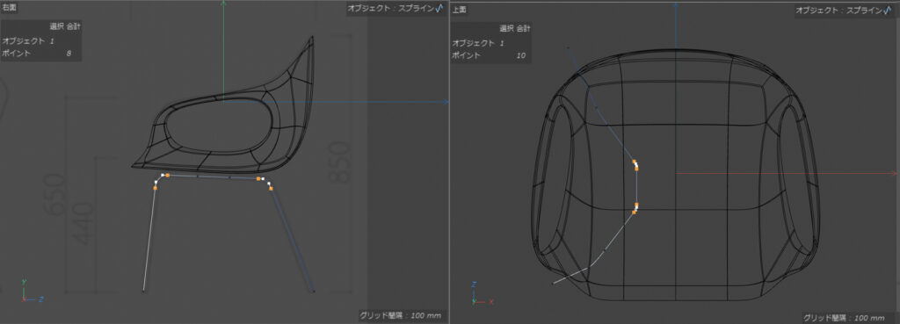
Task: Click the white spline end at the chair front corner
Action: point(554,283)
